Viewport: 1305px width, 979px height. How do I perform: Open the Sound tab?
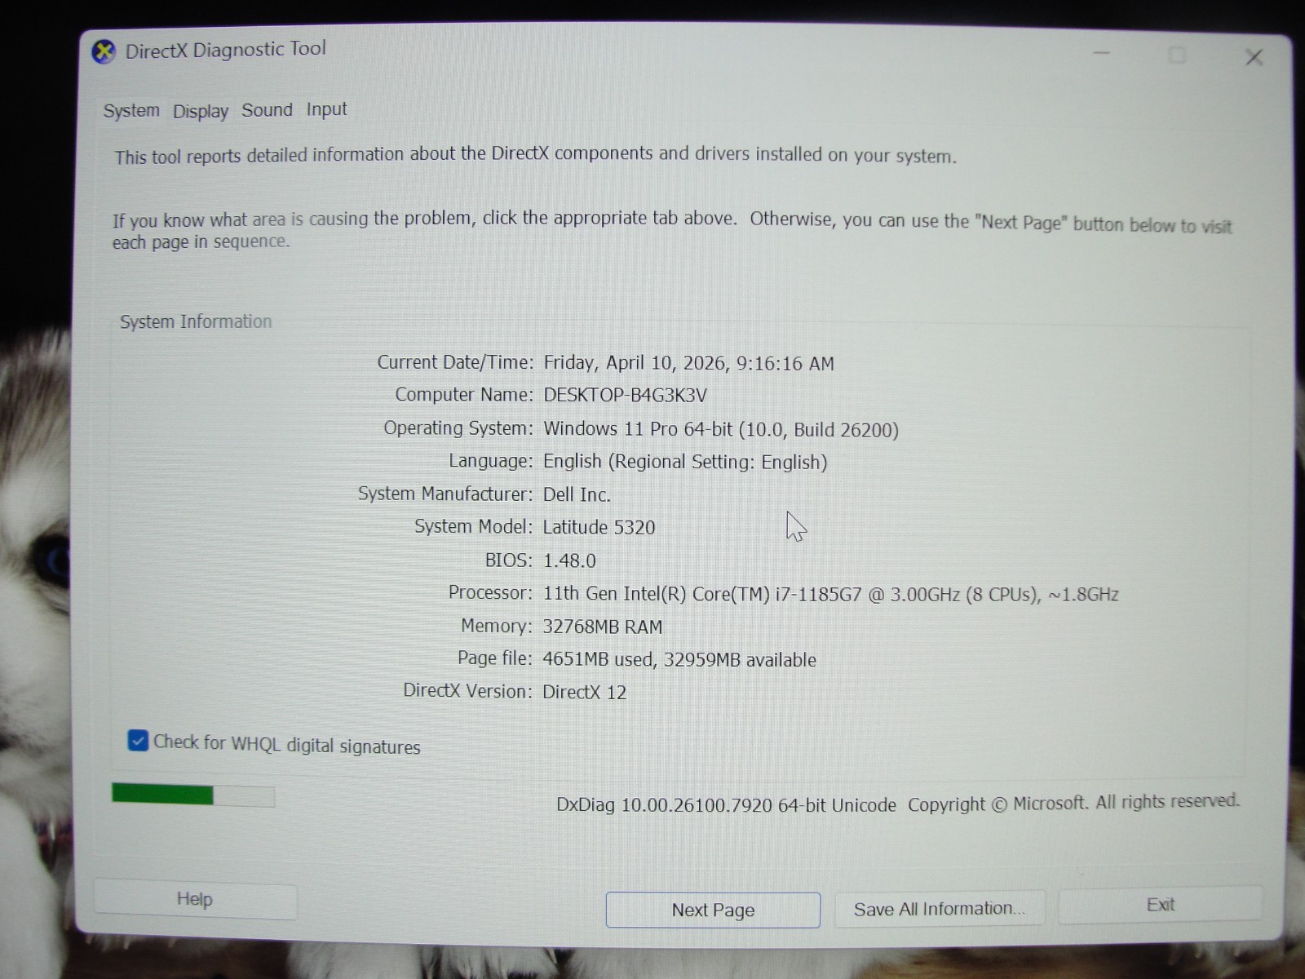point(267,110)
